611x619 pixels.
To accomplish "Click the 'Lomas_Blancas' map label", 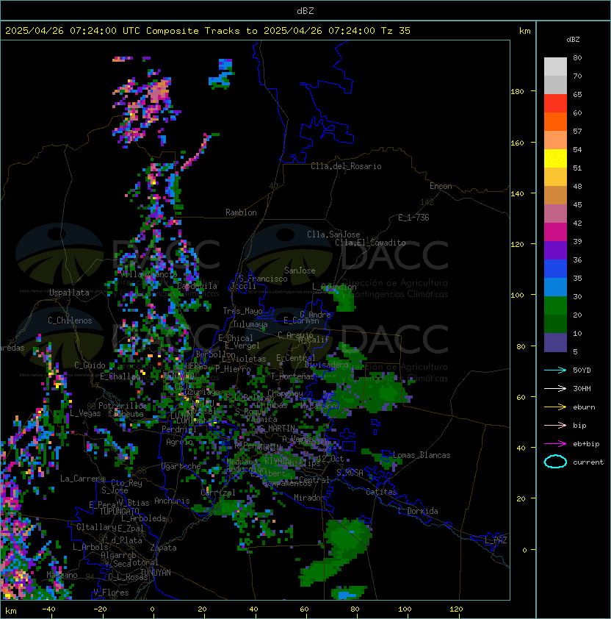I will coord(422,455).
